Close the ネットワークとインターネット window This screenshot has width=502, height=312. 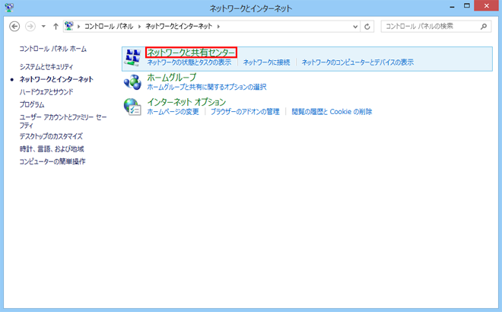point(486,6)
